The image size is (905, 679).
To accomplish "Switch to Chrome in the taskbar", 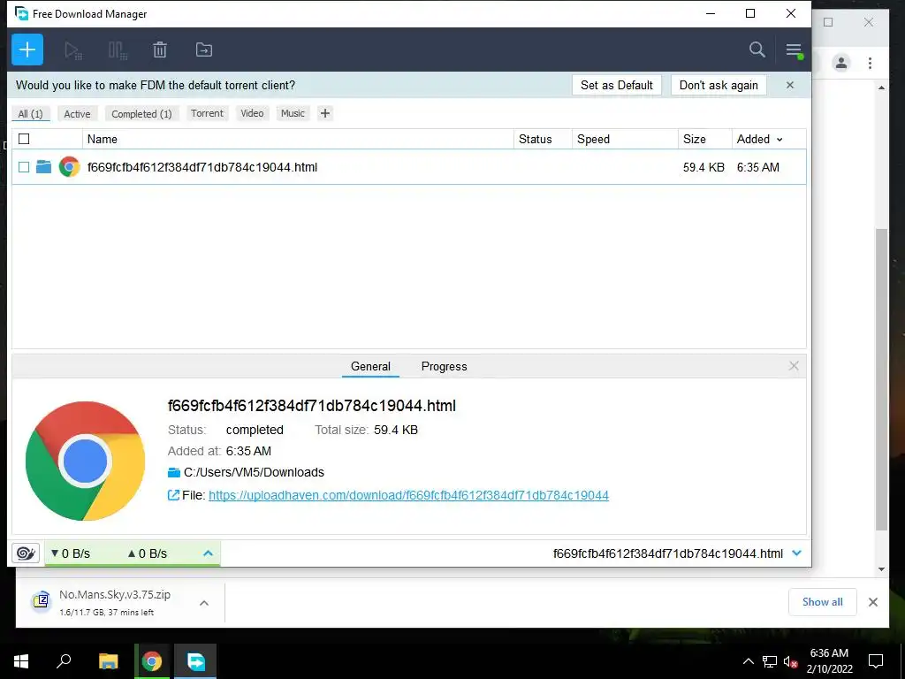I will coord(152,661).
